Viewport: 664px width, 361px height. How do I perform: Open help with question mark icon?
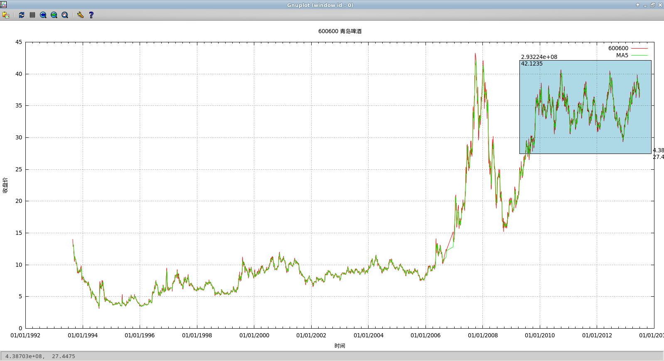coord(91,15)
